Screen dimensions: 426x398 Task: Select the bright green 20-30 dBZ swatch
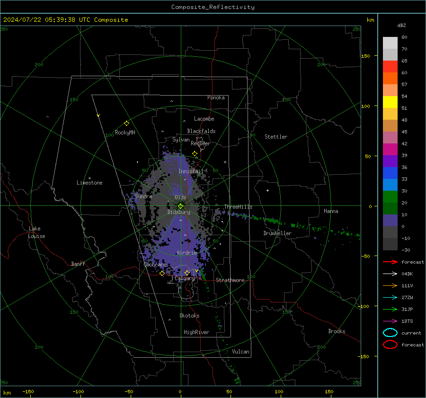(x=390, y=197)
